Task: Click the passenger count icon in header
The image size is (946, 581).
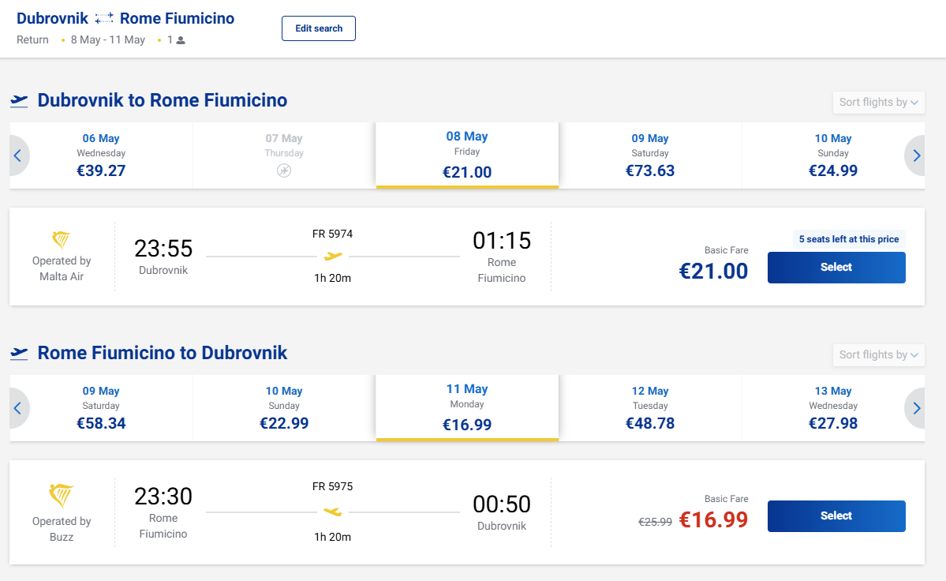Action: point(181,40)
